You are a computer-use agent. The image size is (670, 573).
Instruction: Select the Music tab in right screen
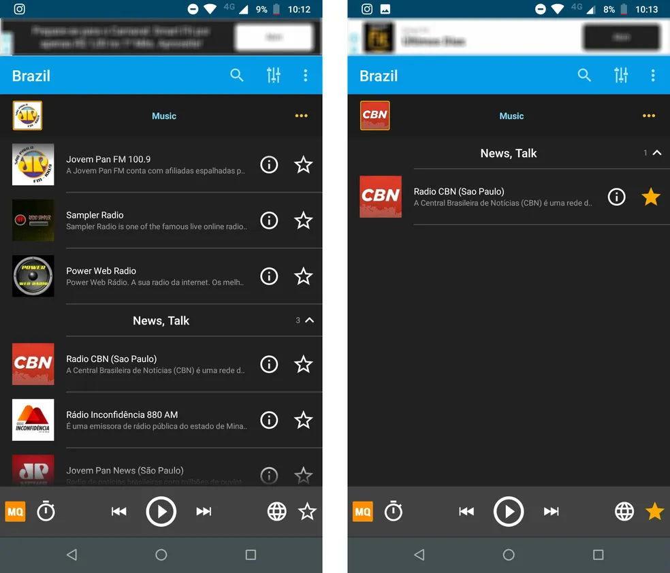point(511,116)
